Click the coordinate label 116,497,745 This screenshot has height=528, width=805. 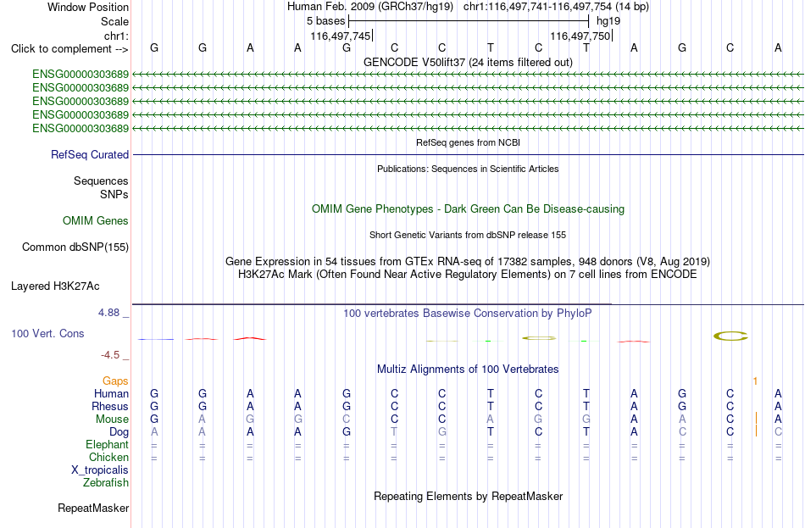341,36
